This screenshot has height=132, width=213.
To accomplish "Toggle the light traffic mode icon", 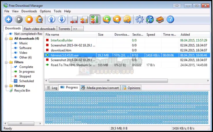I will coord(74,19).
